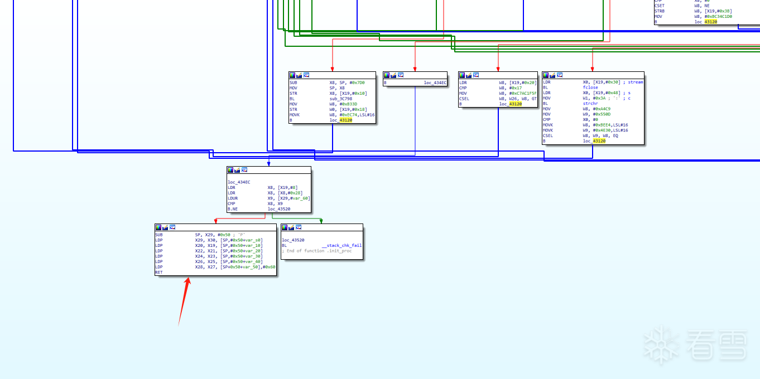Click the group icon on the 'CMP W8, #0x17' node

pos(476,75)
